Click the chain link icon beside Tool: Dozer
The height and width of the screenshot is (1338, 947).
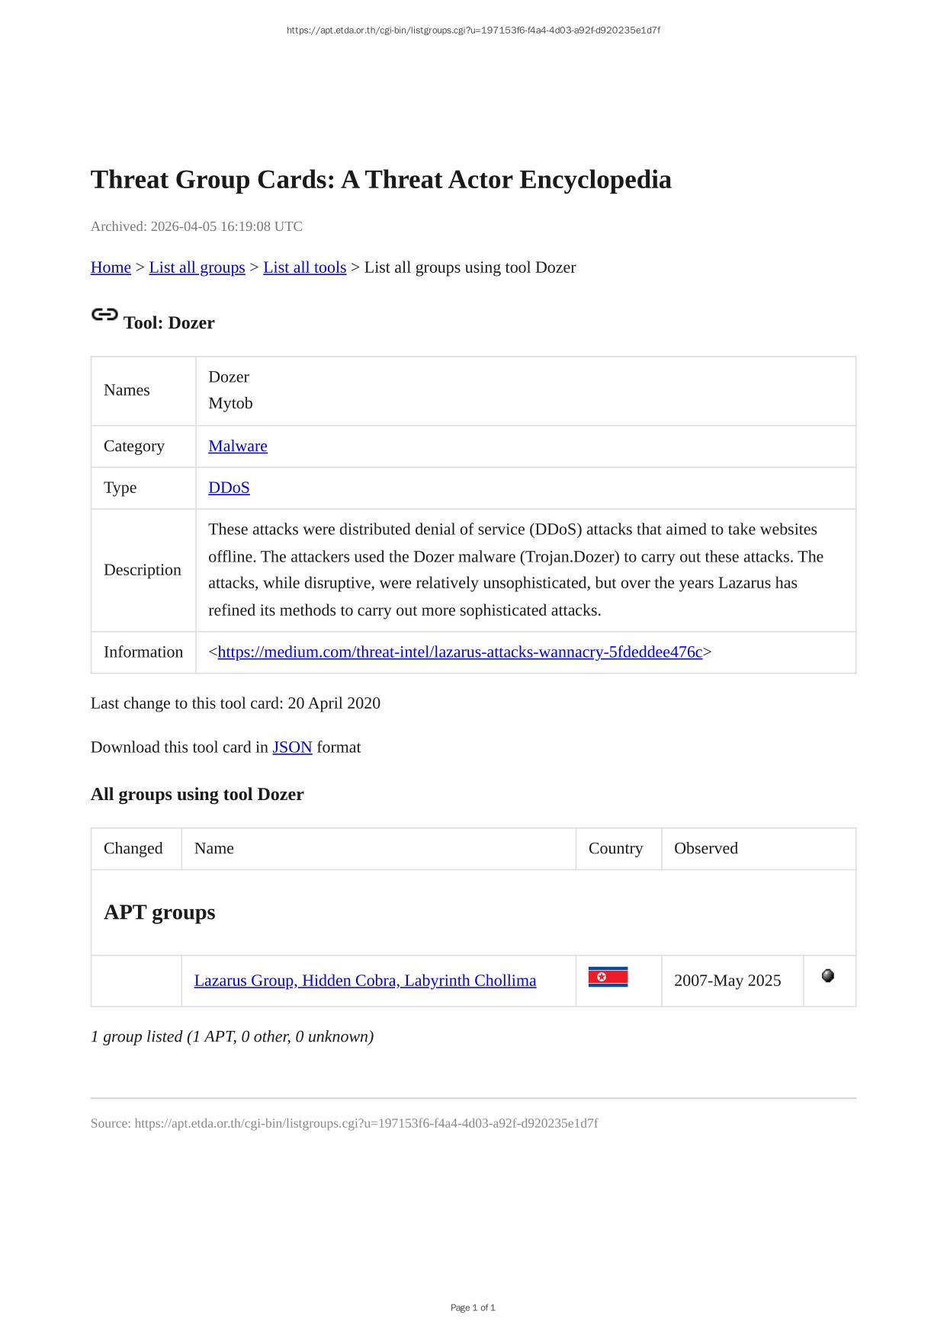pos(104,315)
